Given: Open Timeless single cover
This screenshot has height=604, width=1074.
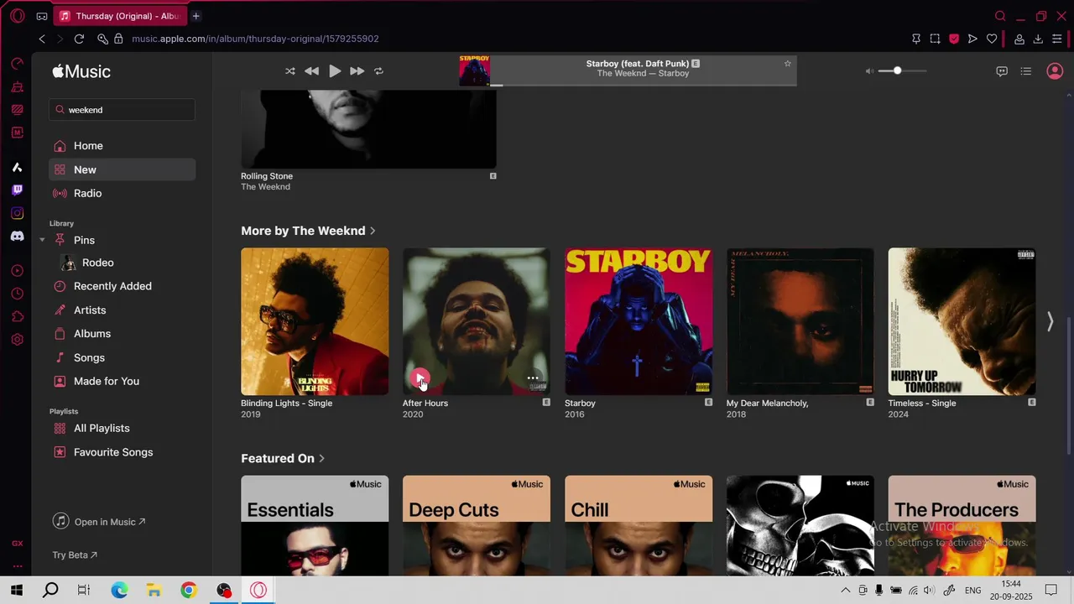Looking at the screenshot, I should (962, 321).
